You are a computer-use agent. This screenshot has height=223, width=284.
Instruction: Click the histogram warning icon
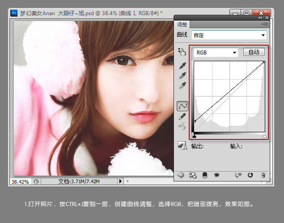coord(182,145)
